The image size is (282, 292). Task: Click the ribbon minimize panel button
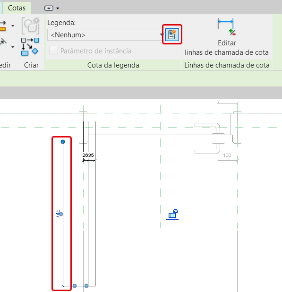coord(49,8)
